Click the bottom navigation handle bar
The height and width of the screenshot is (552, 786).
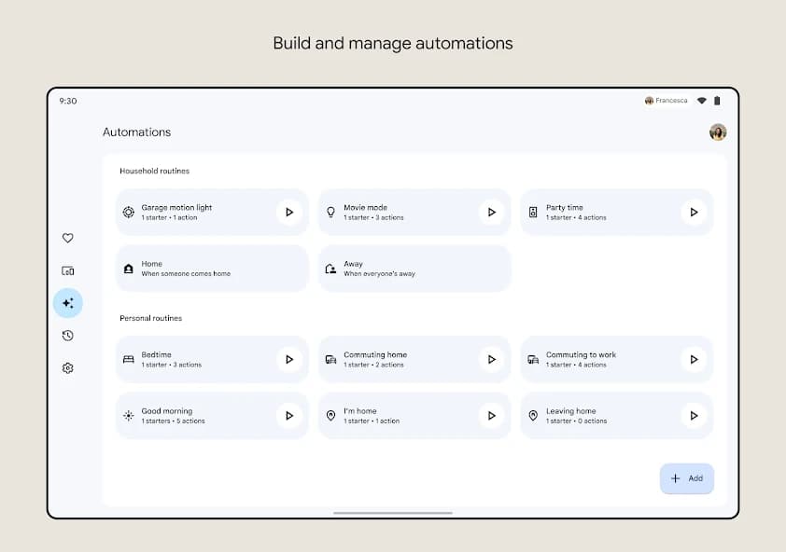(x=392, y=513)
